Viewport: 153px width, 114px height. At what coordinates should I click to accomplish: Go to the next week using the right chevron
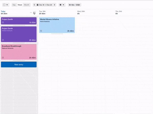pos(54,5)
